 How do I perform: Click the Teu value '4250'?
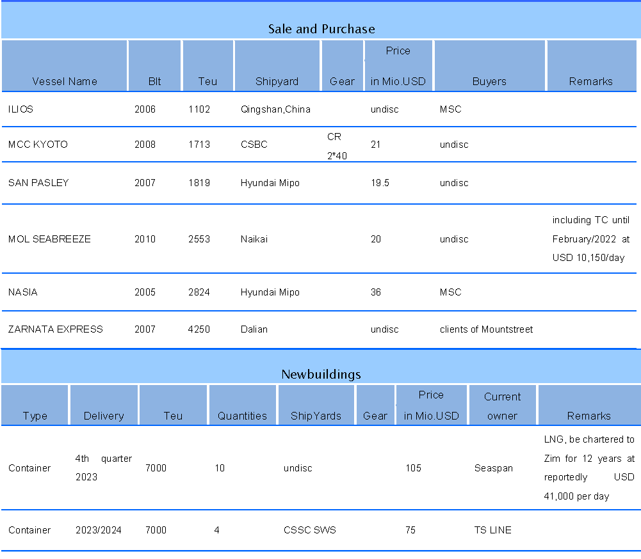click(x=199, y=329)
